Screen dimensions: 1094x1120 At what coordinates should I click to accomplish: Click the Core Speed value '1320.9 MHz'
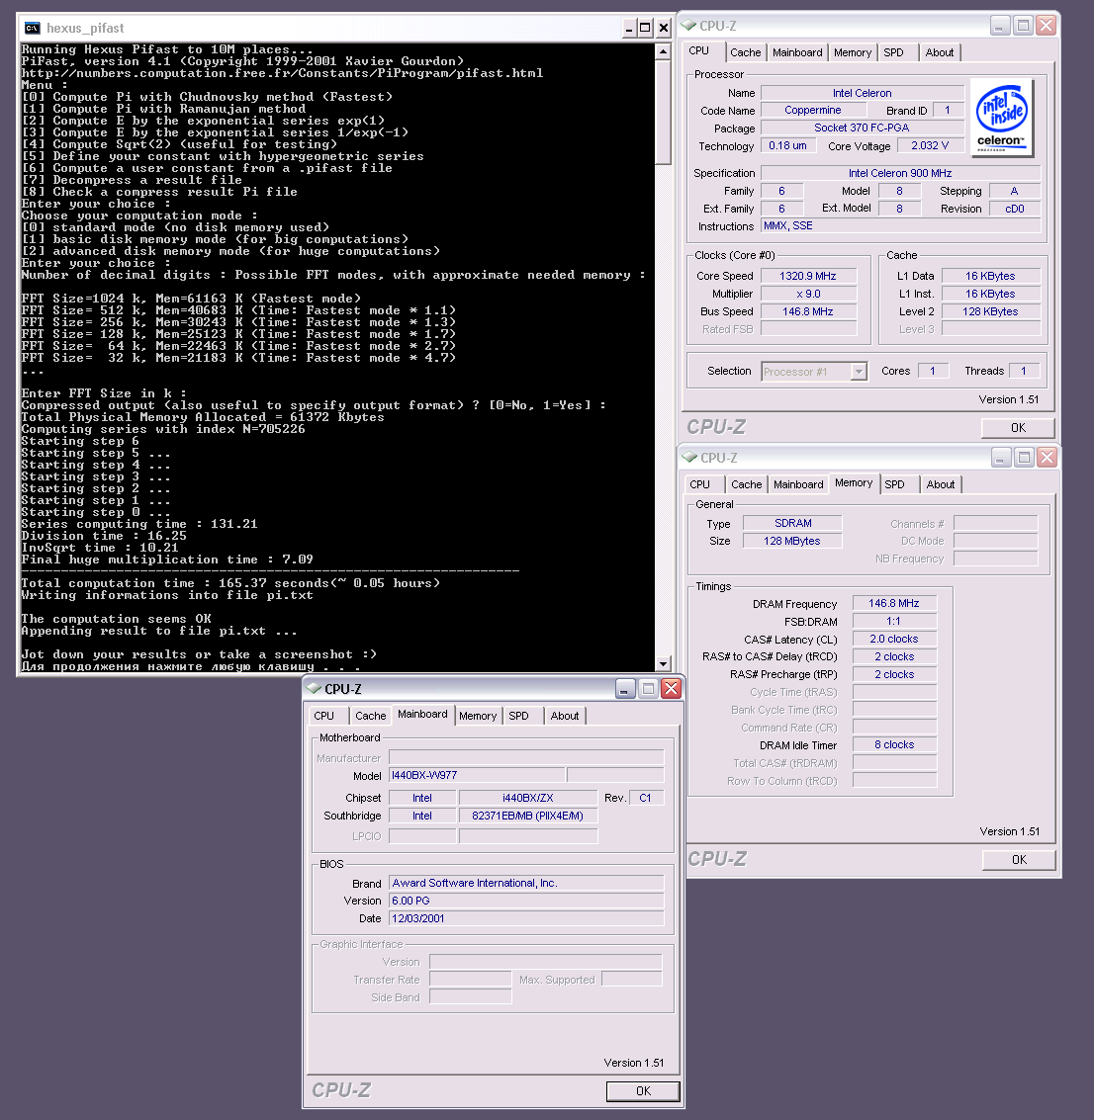tap(808, 276)
